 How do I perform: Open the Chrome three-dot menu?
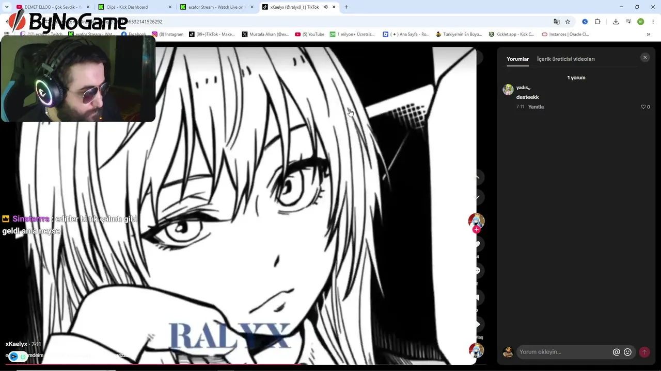pos(653,22)
